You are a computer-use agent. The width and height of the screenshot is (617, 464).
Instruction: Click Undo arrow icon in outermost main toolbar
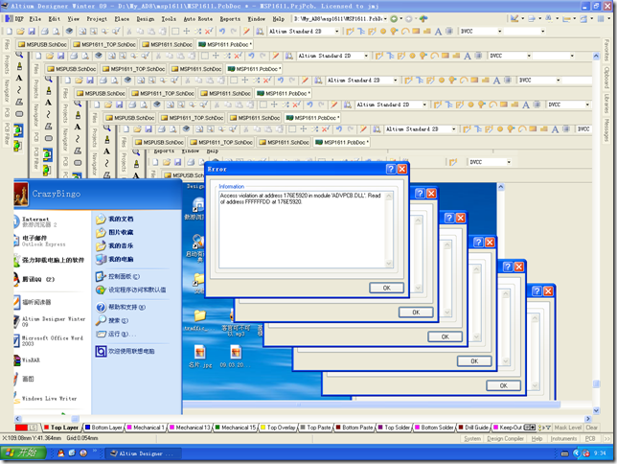(222, 31)
